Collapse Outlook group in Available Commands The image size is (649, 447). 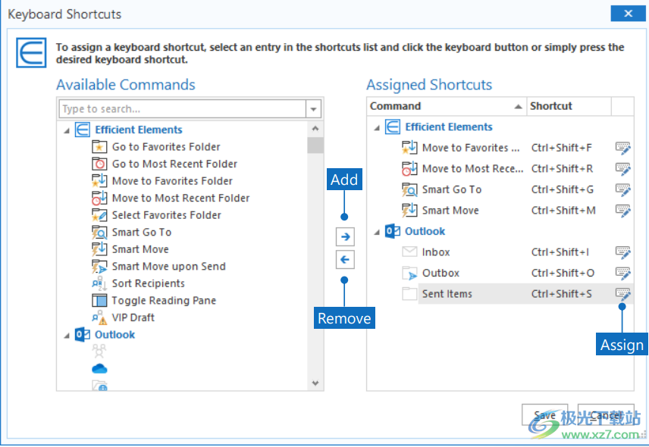tap(66, 335)
